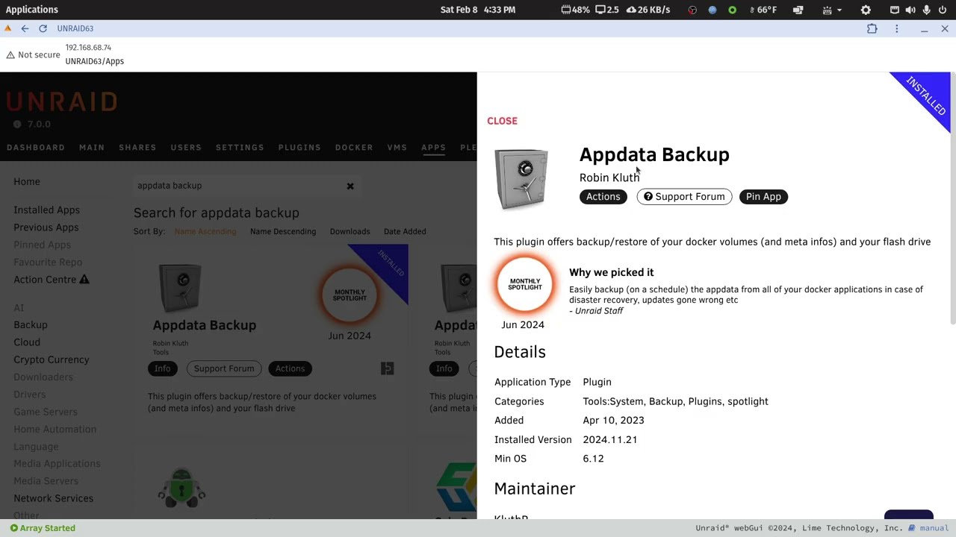The height and width of the screenshot is (537, 956).
Task: Open the Main tab
Action: point(92,148)
